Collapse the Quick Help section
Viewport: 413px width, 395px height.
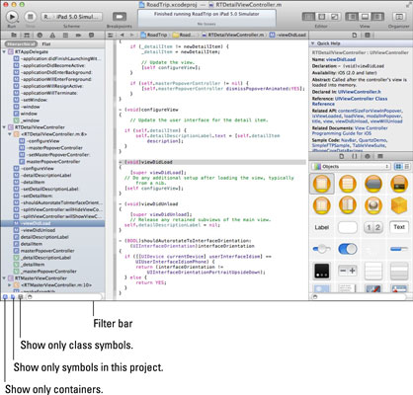coord(312,43)
